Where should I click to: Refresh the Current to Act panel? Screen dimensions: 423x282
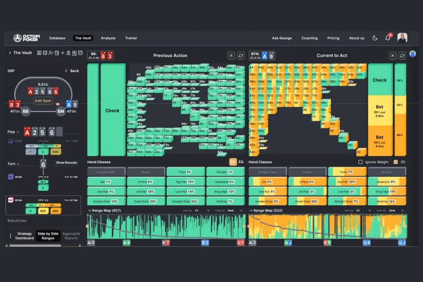point(402,56)
